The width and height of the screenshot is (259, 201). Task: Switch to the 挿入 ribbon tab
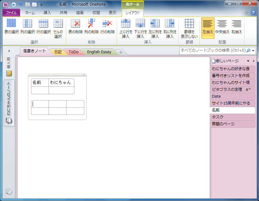pyautogui.click(x=47, y=13)
